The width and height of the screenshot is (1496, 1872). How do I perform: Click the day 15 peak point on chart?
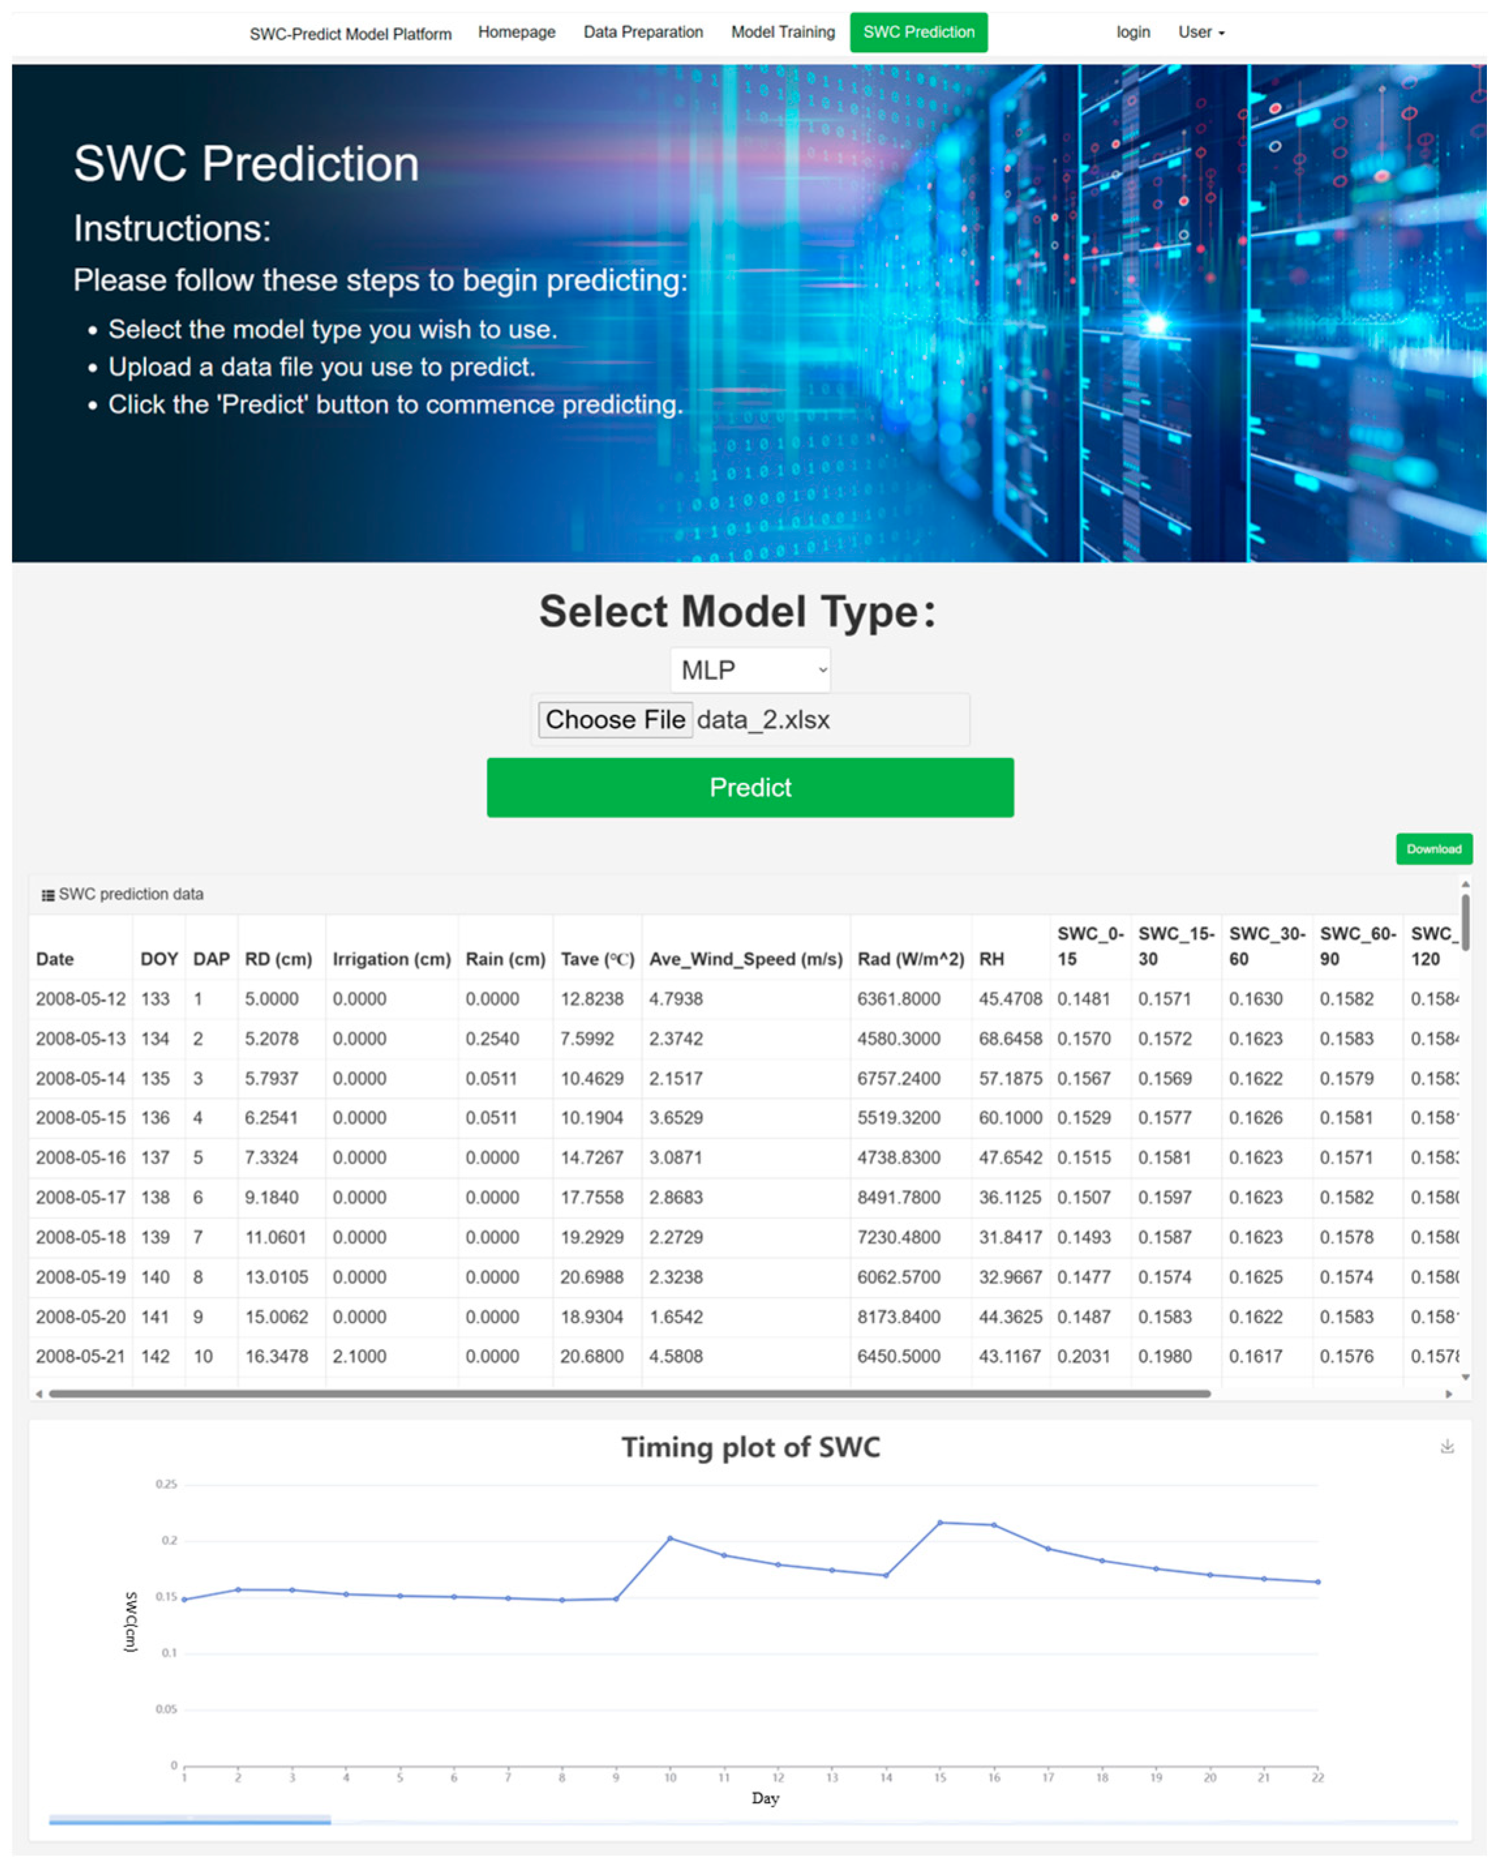[x=939, y=1523]
